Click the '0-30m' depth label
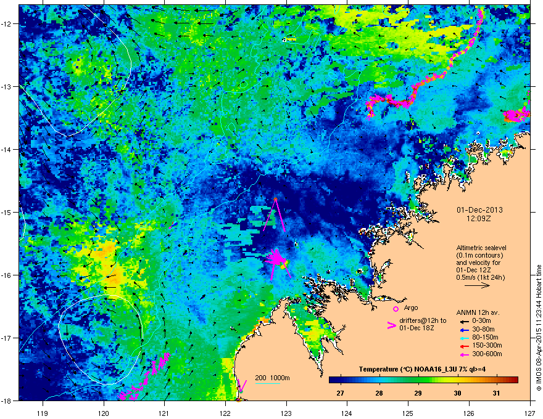Image resolution: width=543 pixels, height=419 pixels. 482,321
